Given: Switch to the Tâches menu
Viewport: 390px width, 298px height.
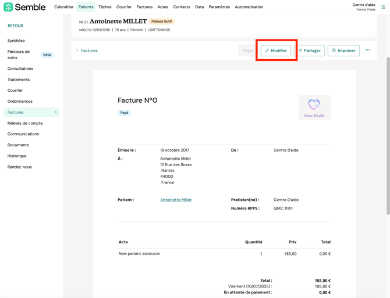Looking at the screenshot, I should (x=105, y=7).
